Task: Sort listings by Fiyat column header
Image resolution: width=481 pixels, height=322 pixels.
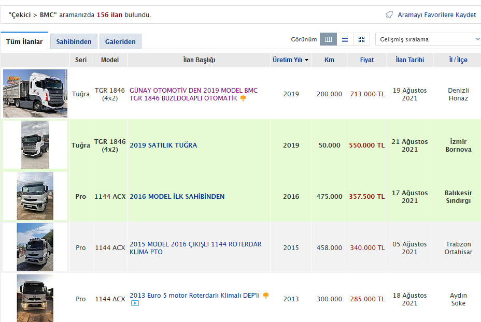Action: click(367, 60)
